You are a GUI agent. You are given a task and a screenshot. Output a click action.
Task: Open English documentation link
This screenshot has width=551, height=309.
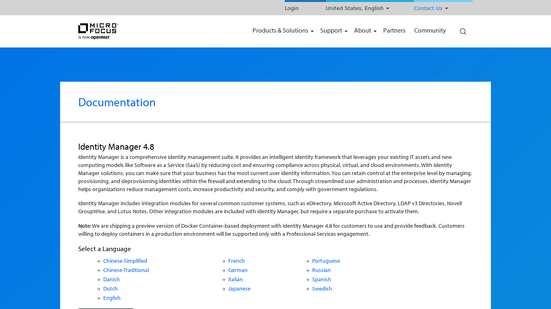(112, 298)
